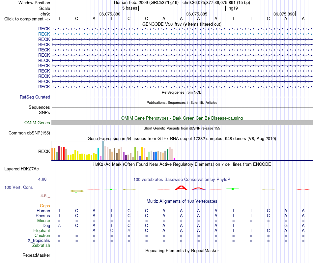Viewport: 313px width, 263px height.
Task: Click 'RefSeq genes from NCBI' track title
Action: (182, 92)
